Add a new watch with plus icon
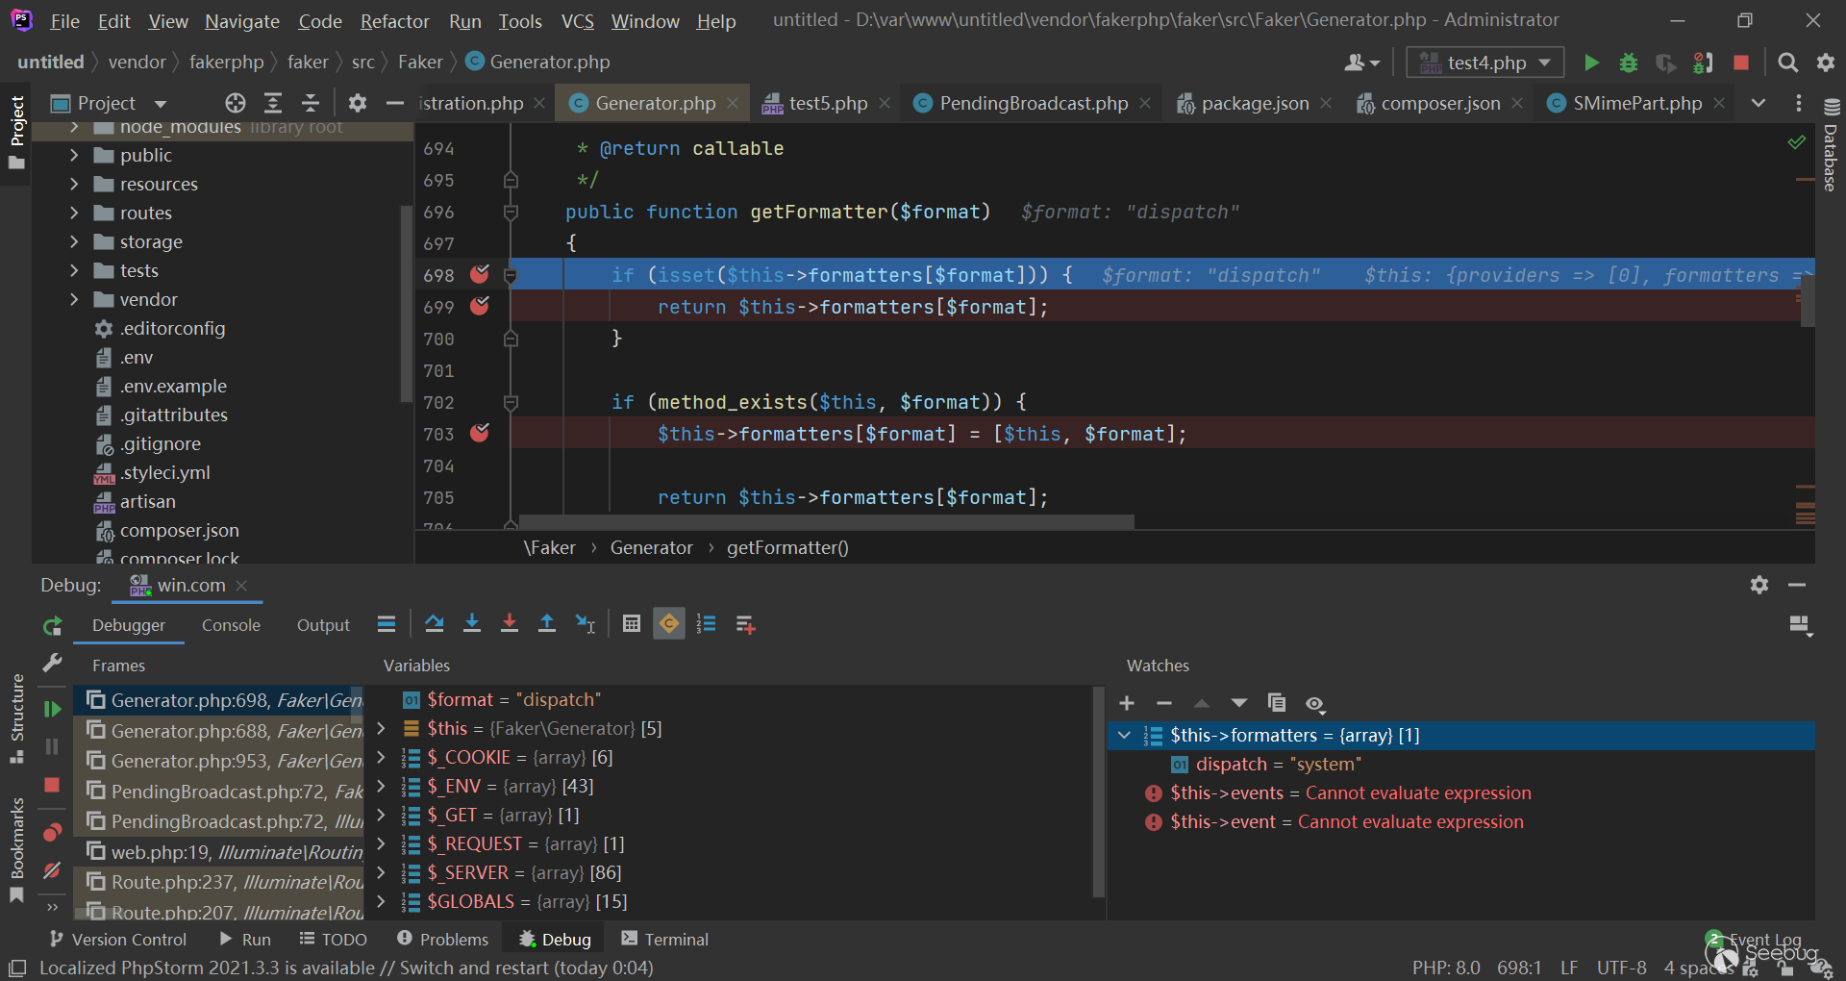 coord(1127,703)
